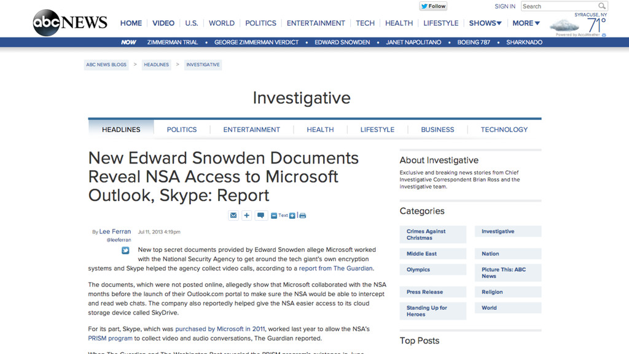
Task: Select the TECHNOLOGY tab
Action: tap(504, 130)
